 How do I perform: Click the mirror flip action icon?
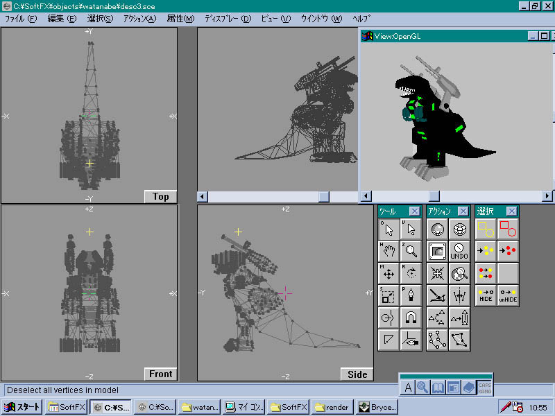459,296
